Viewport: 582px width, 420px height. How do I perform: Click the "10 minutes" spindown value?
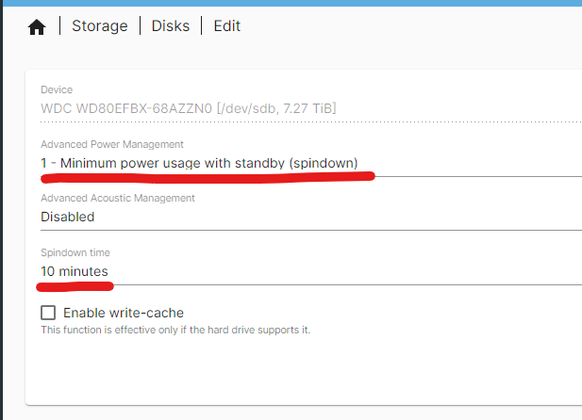click(75, 271)
